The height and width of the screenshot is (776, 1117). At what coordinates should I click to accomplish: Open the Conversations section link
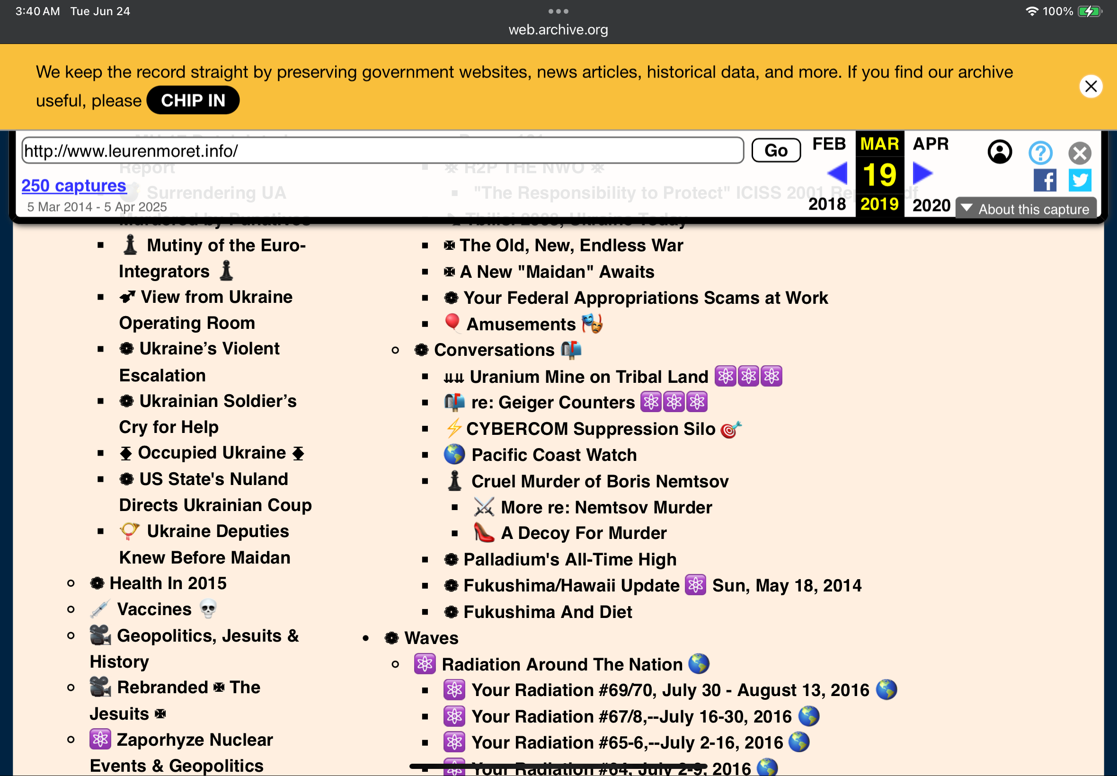(x=497, y=350)
